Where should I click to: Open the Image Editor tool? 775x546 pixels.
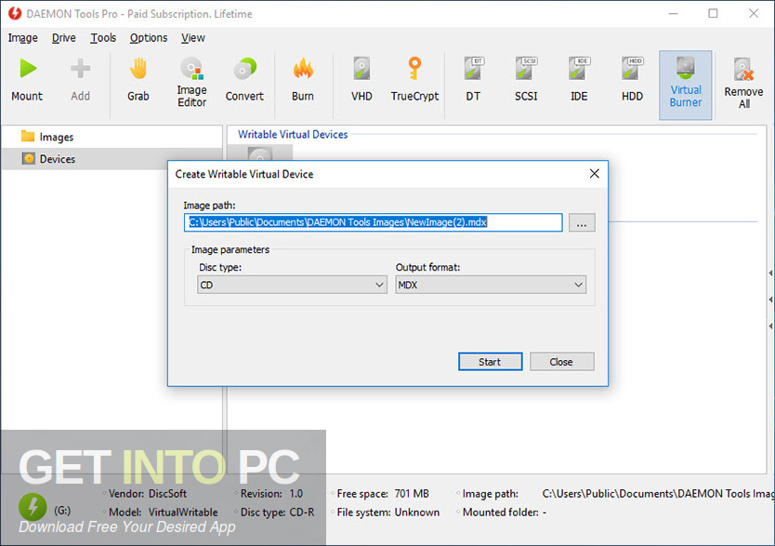tap(191, 83)
